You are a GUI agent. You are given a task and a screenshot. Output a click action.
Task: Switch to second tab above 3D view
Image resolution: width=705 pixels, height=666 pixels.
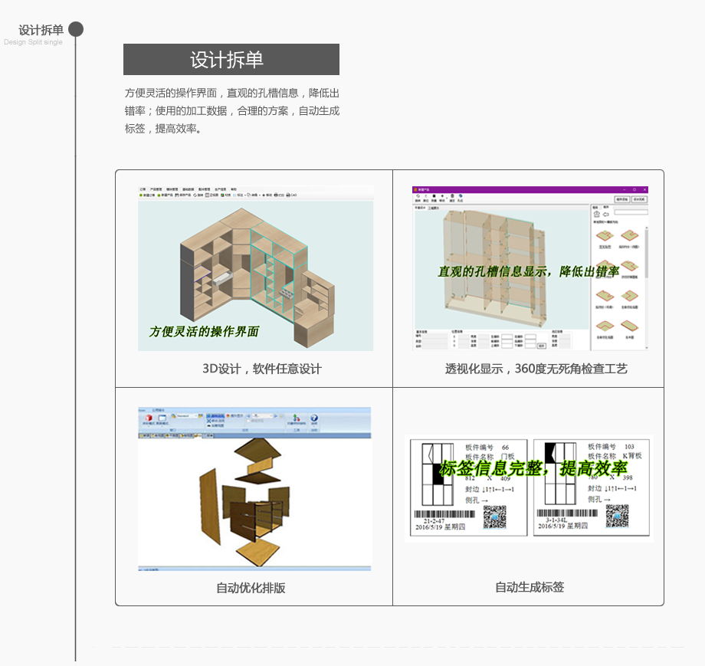click(434, 207)
